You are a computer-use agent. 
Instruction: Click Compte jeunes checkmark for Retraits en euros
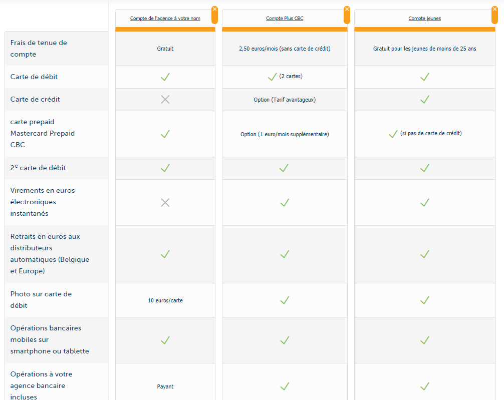(x=424, y=254)
